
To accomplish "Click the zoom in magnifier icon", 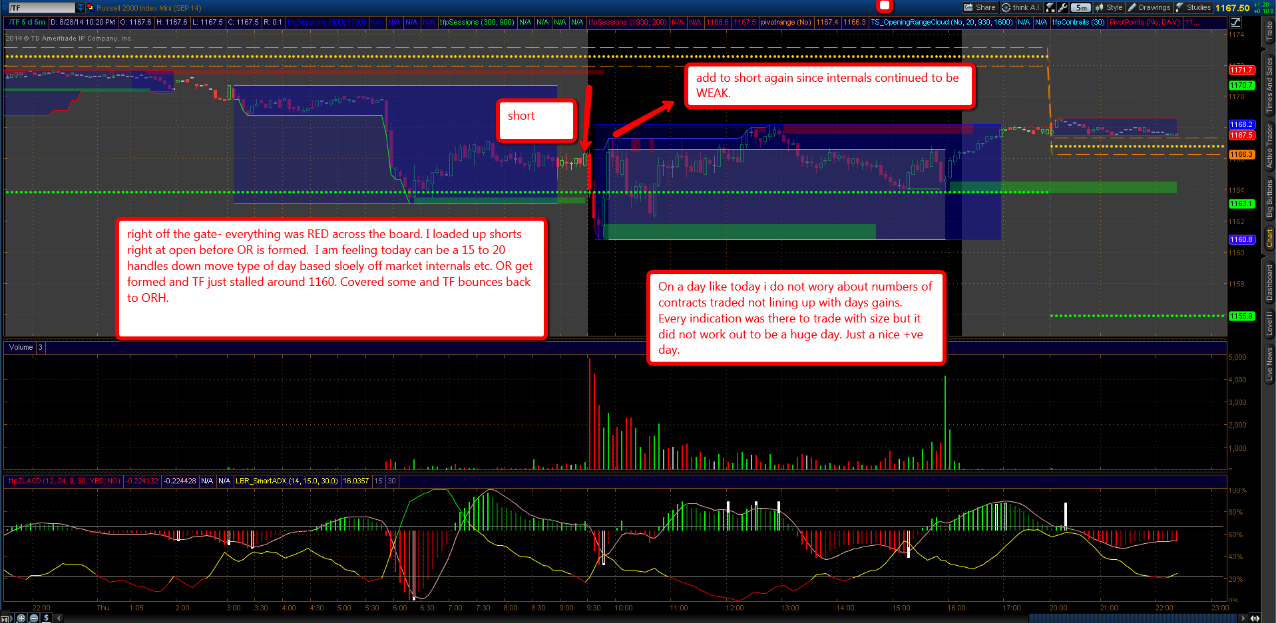I will [x=21, y=618].
